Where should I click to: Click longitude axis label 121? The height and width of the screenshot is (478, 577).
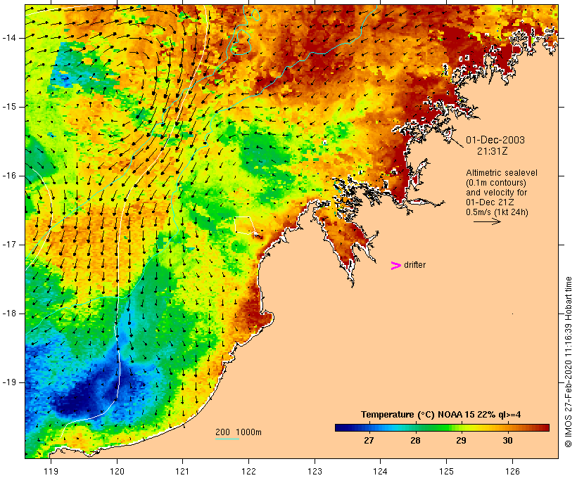182,471
